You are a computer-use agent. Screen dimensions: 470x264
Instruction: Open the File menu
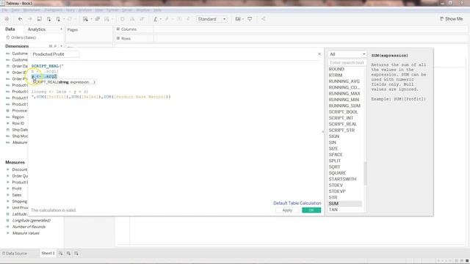tap(5, 10)
